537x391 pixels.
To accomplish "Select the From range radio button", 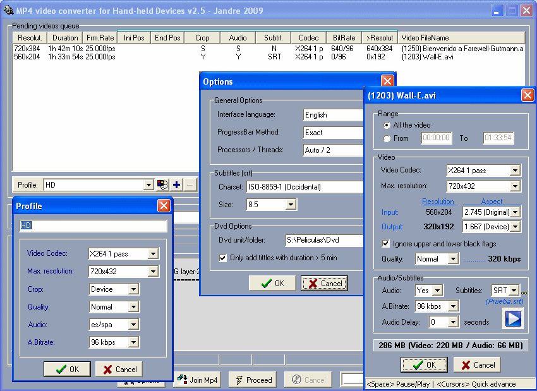I will coord(387,138).
